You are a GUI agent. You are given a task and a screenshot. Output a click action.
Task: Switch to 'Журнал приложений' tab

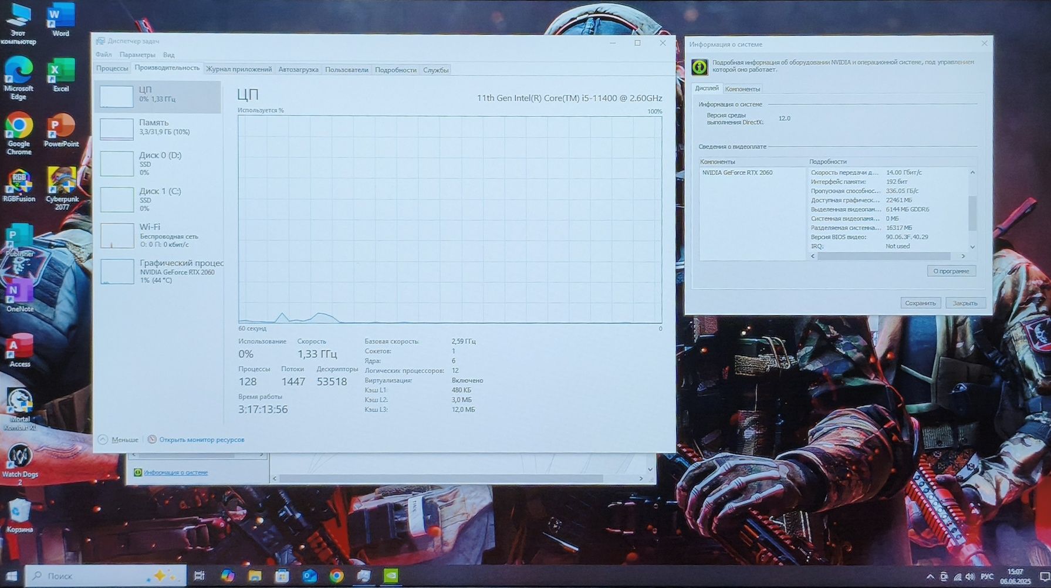point(239,69)
